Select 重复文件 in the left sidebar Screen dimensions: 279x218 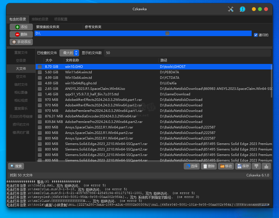coord(21,53)
